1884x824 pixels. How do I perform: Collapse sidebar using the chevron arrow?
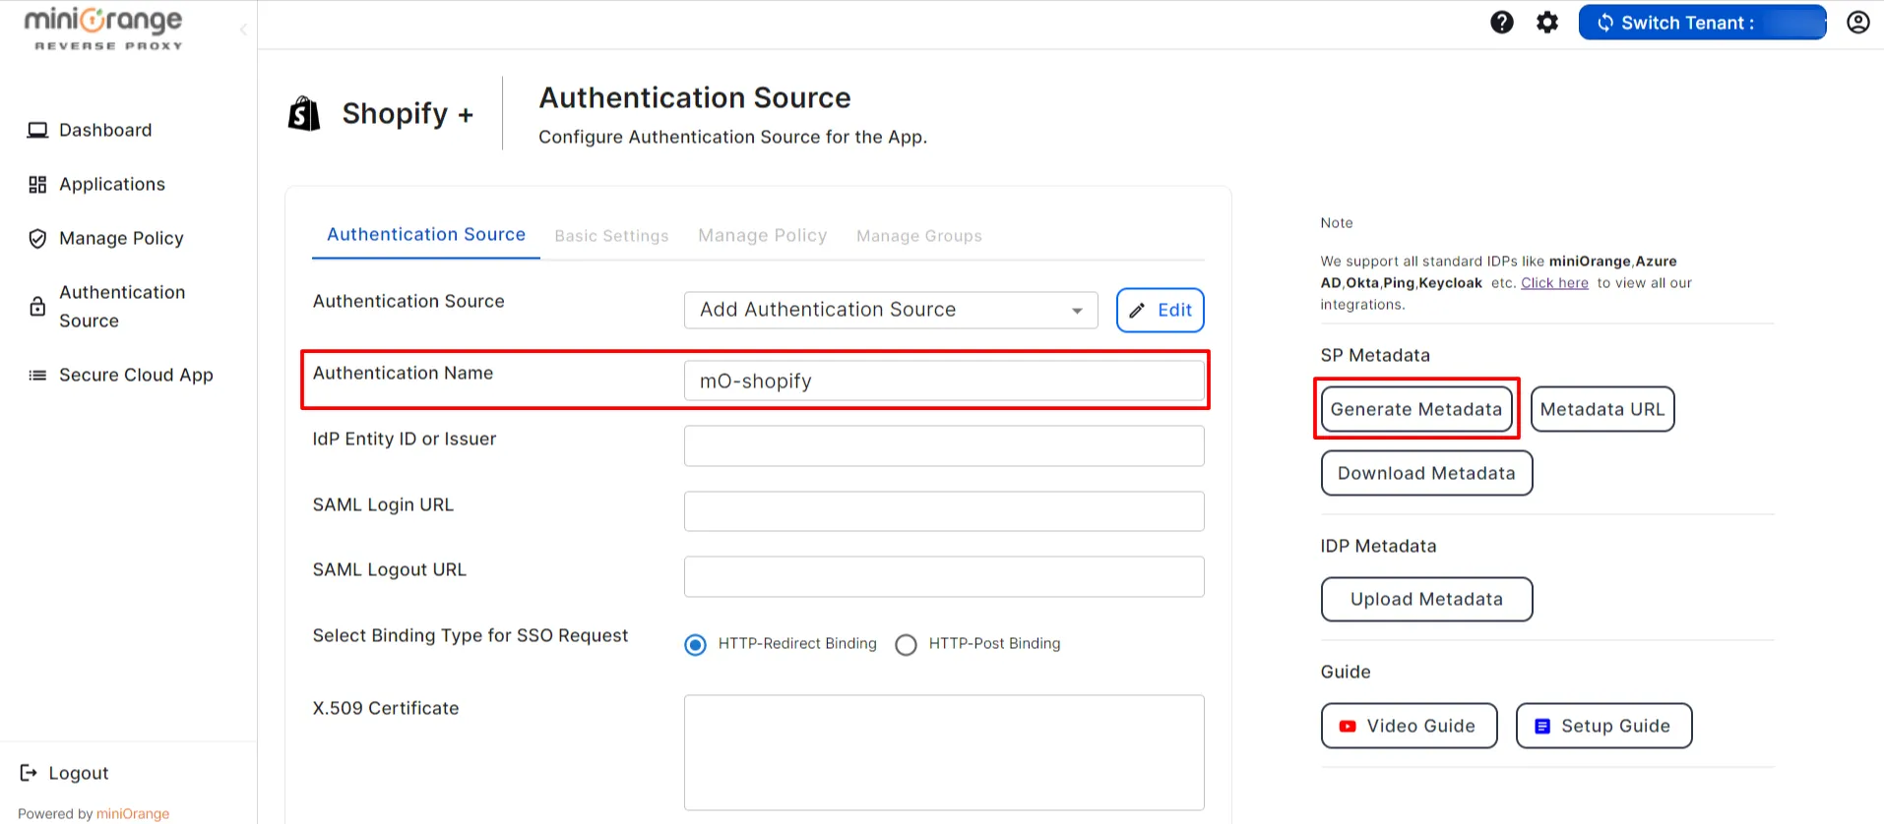click(x=243, y=29)
